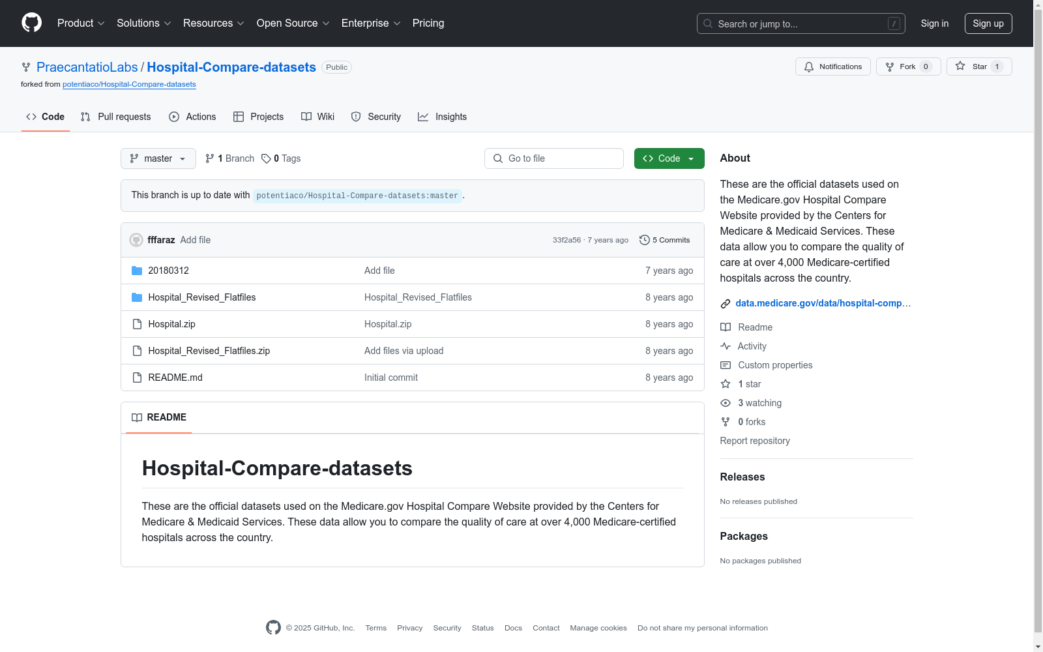The image size is (1043, 652).
Task: Open the Hospital.zip file
Action: click(x=171, y=324)
